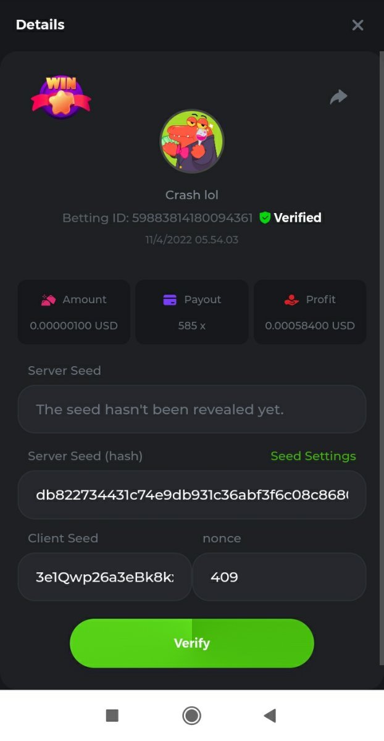Click the Amount icon
Image resolution: width=384 pixels, height=741 pixels.
48,300
